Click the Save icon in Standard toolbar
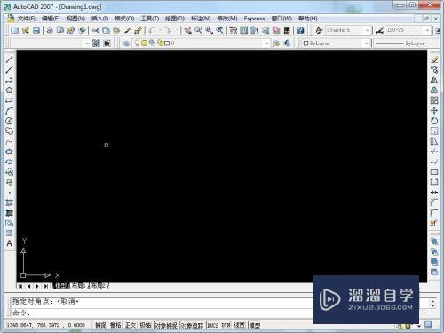Image resolution: width=444 pixels, height=333 pixels. (36, 30)
